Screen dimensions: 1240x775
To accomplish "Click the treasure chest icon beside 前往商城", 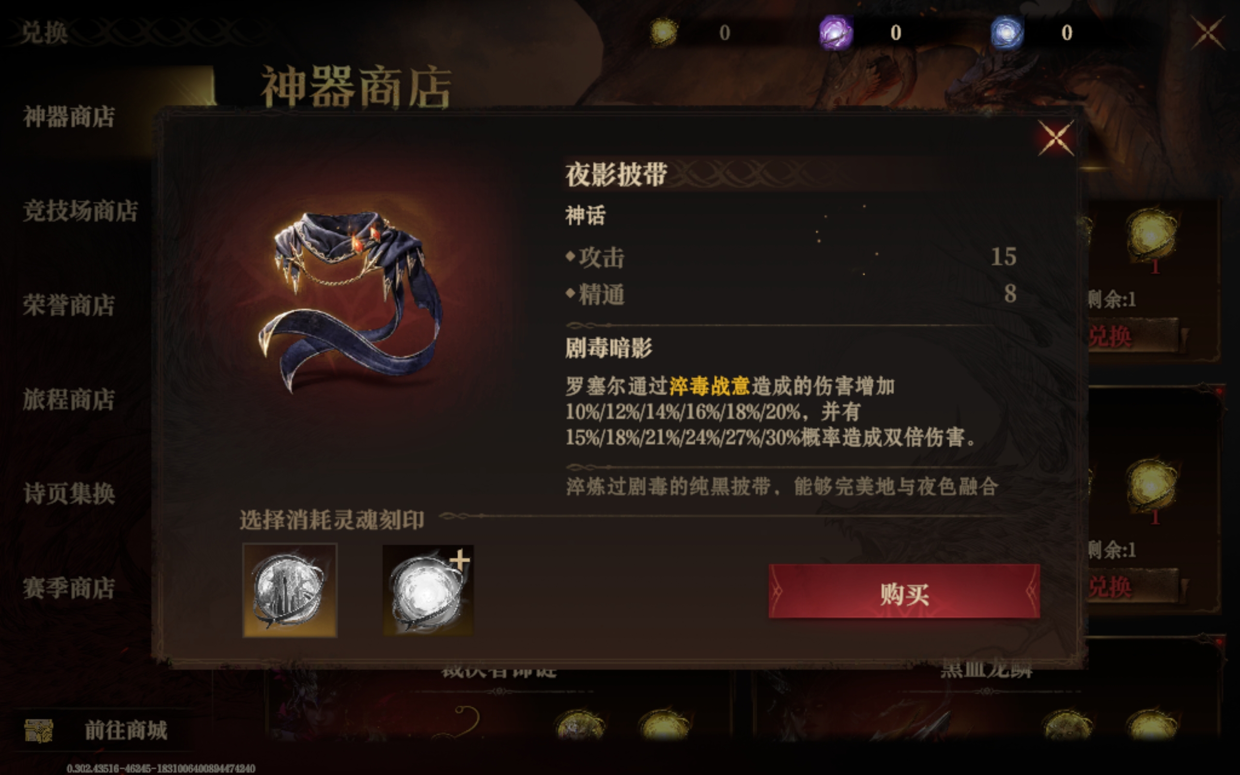I will click(39, 730).
